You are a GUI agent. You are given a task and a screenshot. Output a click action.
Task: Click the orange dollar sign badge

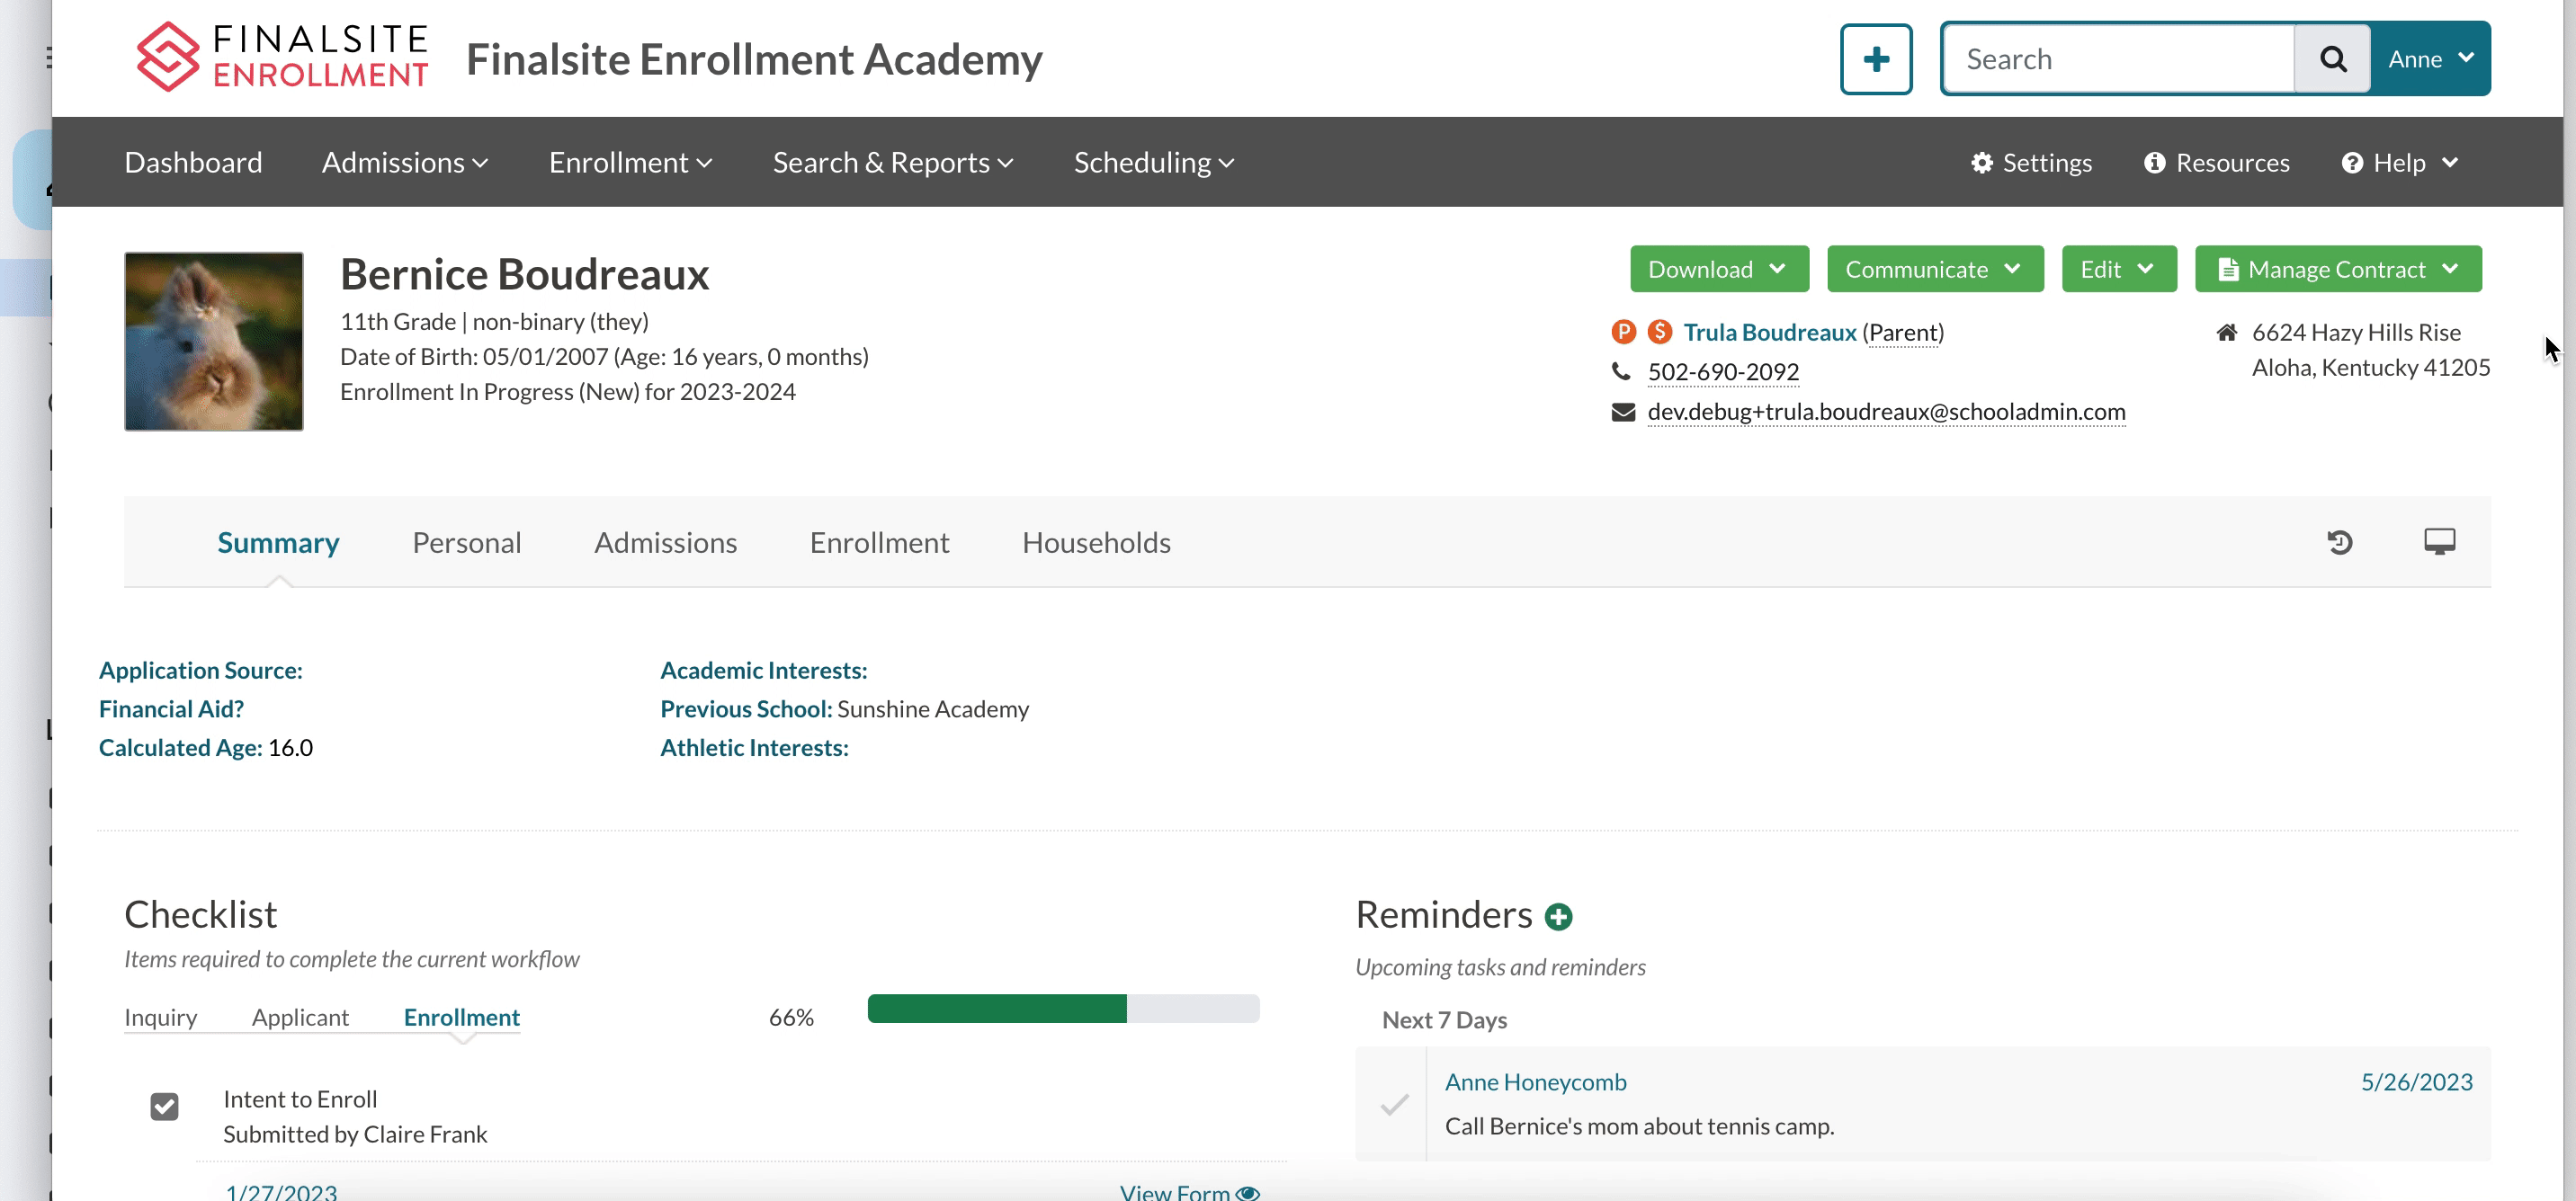pos(1660,332)
